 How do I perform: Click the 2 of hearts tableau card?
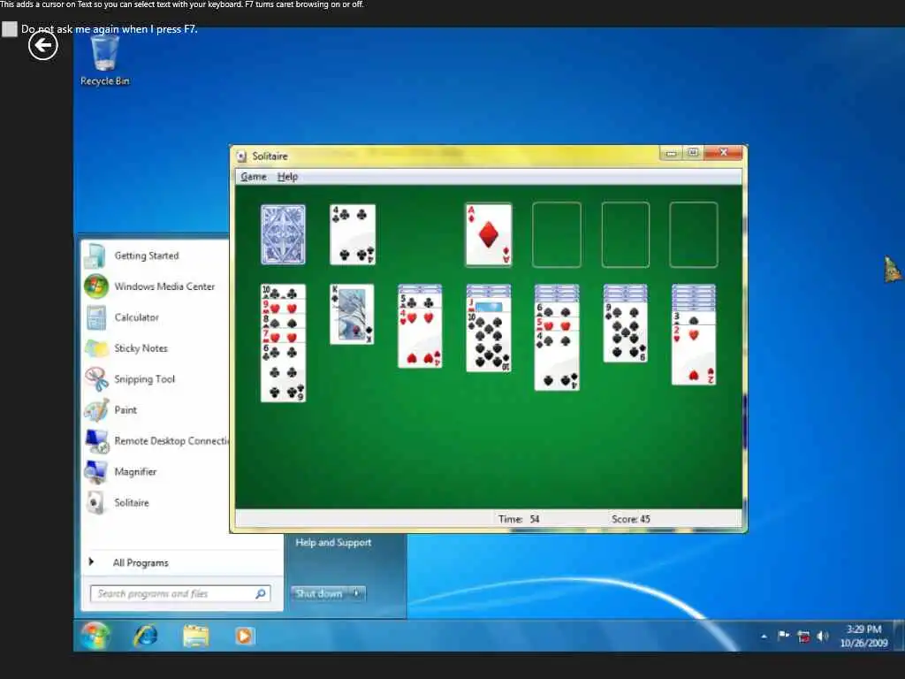pyautogui.click(x=694, y=355)
